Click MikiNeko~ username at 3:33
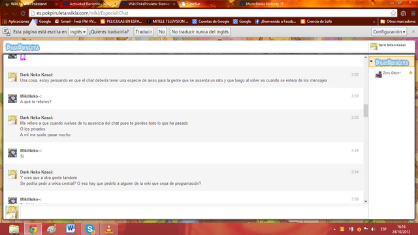Screen dimensions: 418x235 pyautogui.click(x=31, y=96)
